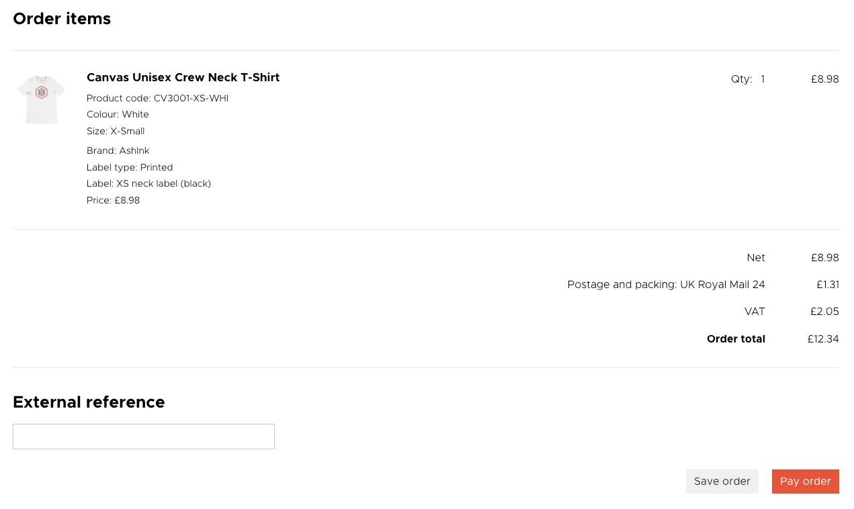The image size is (854, 509).
Task: Open the white T-shirt product thumbnail
Action: [41, 99]
